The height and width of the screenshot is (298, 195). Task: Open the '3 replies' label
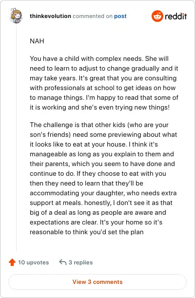80,262
